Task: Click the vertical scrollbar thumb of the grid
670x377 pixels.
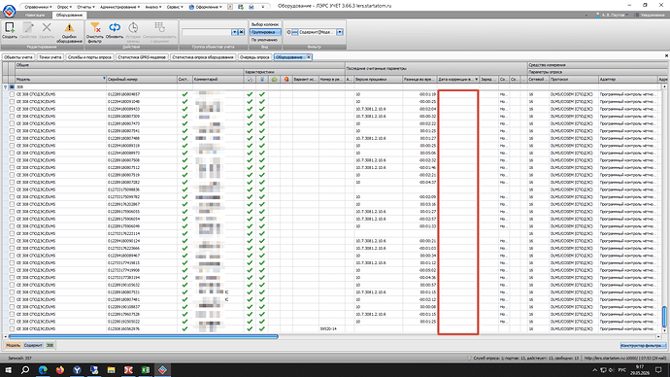Action: (664, 316)
